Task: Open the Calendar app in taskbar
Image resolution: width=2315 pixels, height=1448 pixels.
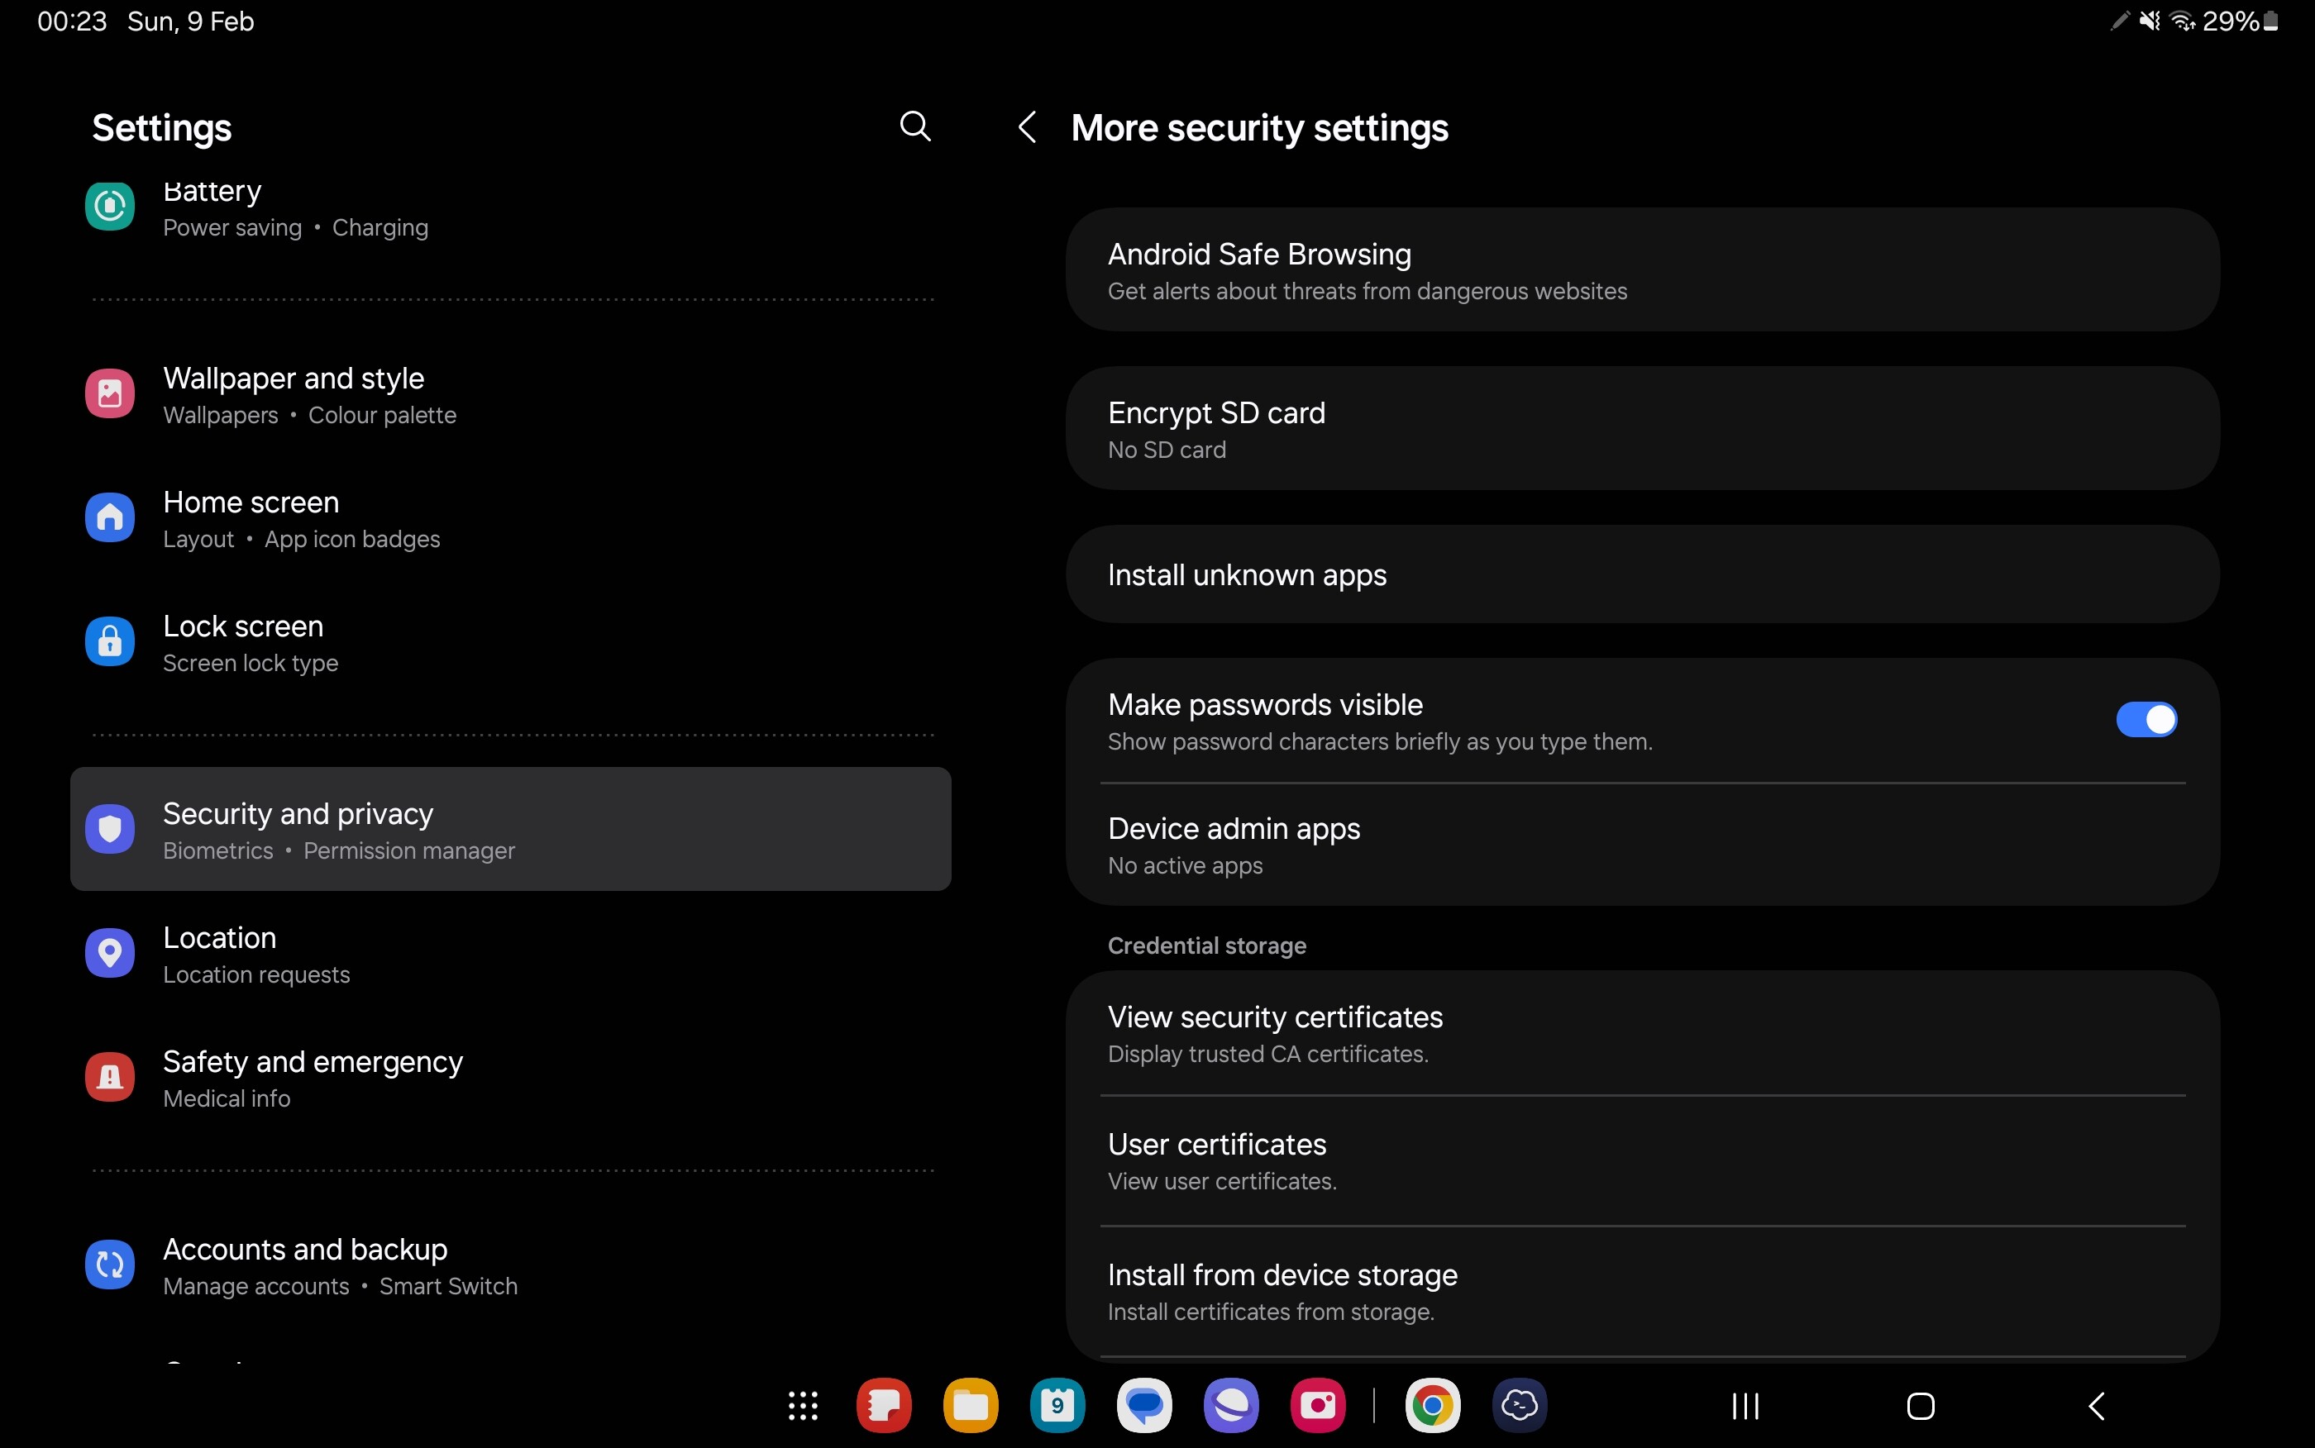Action: click(x=1057, y=1406)
